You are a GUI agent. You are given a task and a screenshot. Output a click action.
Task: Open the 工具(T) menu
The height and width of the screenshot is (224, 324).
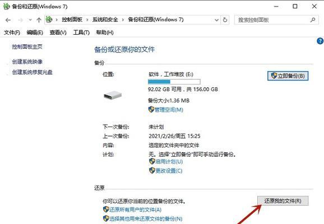81,32
